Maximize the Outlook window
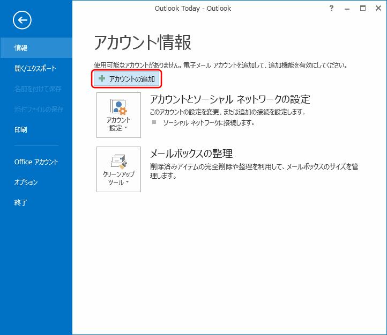This screenshot has width=387, height=335. [363, 9]
